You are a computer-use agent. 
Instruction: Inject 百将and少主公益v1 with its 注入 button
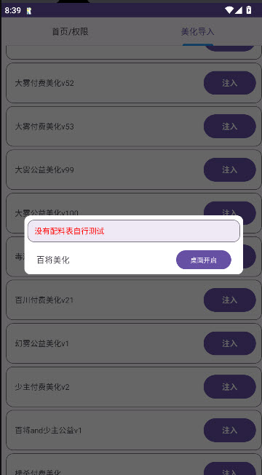click(229, 430)
